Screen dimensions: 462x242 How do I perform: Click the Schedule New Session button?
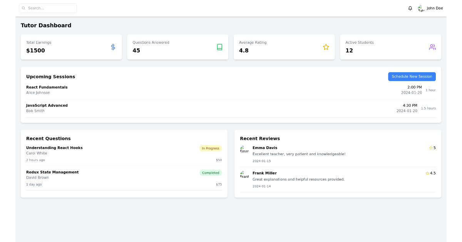(412, 76)
